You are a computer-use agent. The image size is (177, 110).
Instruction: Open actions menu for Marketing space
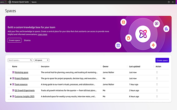click(x=157, y=72)
